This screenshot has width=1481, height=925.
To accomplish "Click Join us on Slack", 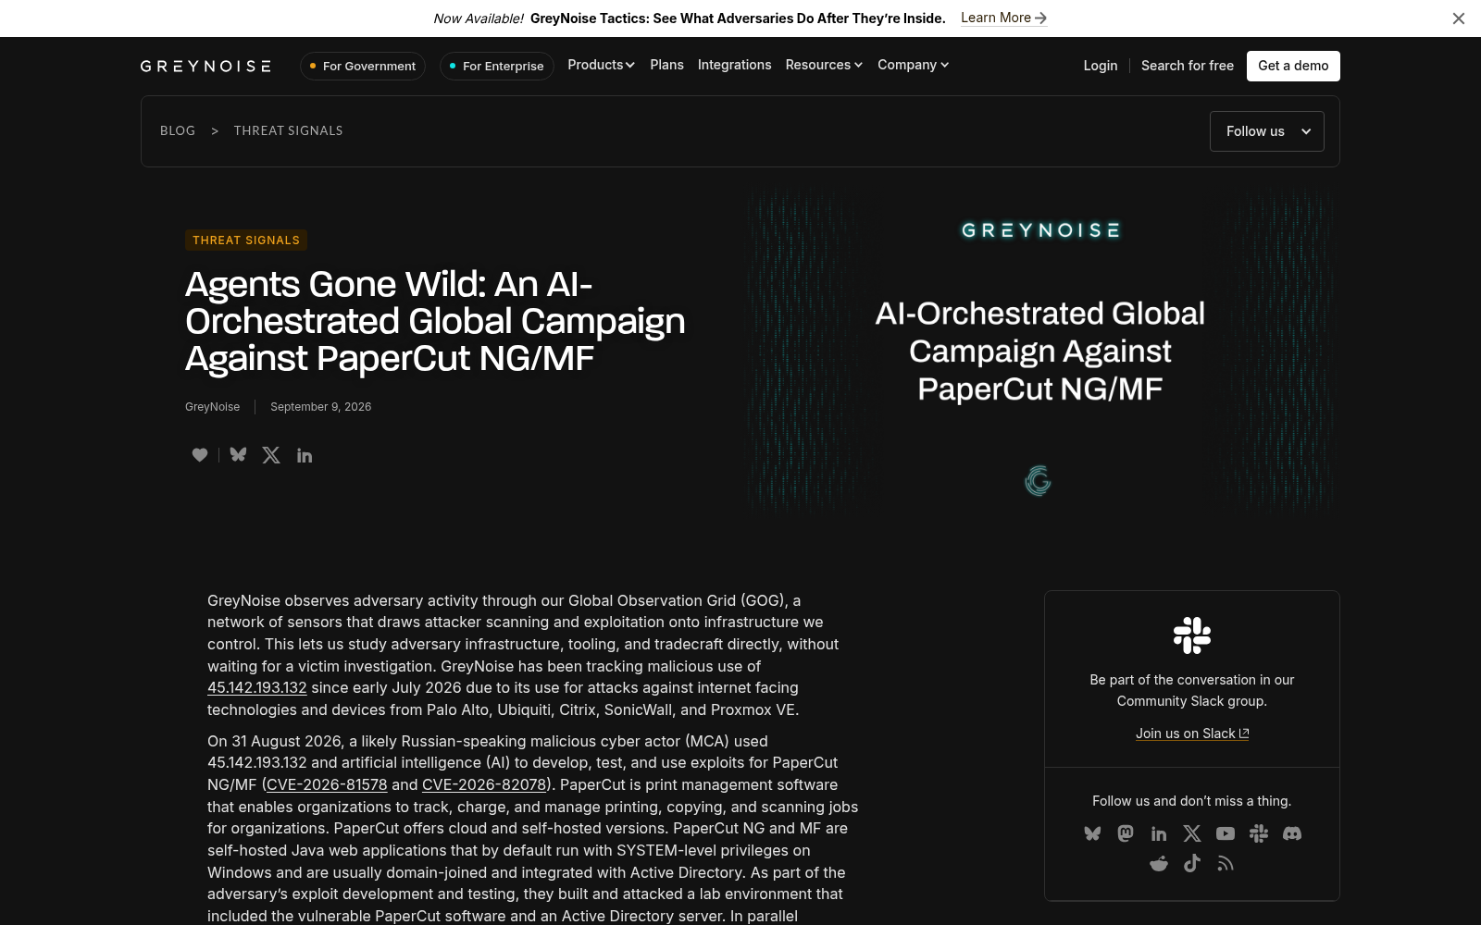I will pos(1192,734).
